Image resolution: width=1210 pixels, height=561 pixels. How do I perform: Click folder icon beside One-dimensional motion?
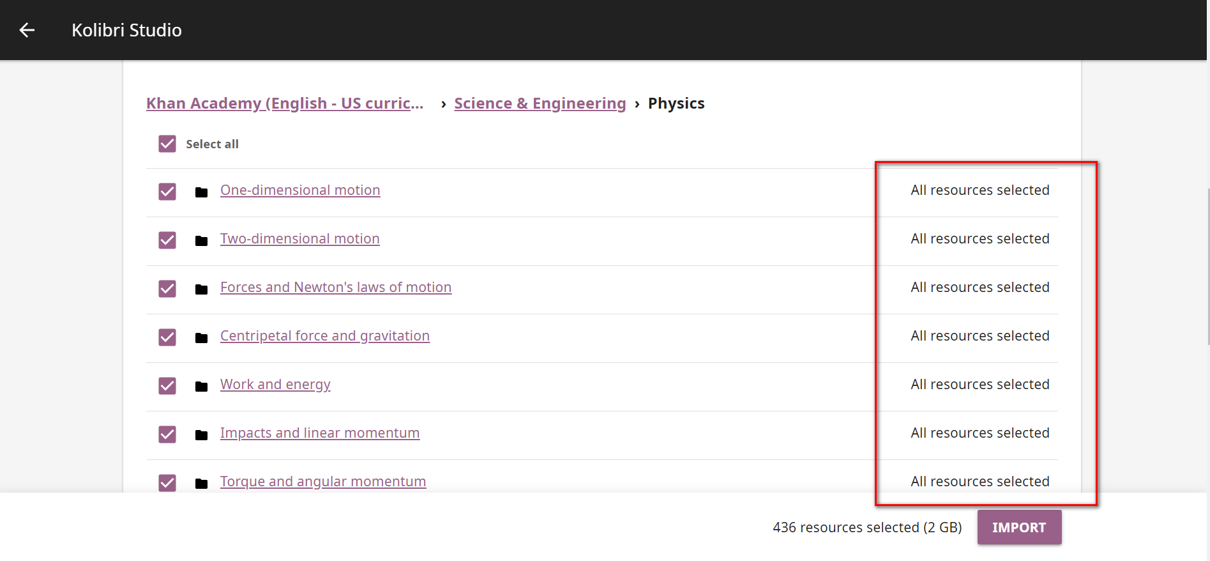tap(201, 192)
